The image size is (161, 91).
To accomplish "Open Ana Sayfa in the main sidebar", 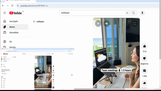I will (15, 21).
